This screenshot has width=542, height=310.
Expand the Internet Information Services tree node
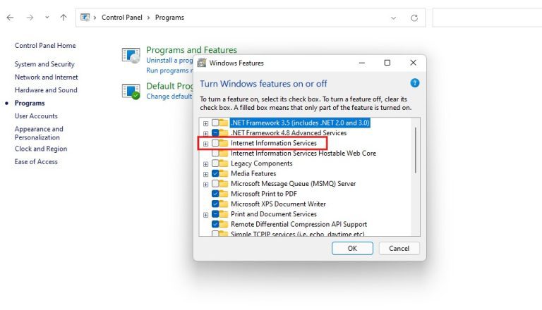[205, 143]
